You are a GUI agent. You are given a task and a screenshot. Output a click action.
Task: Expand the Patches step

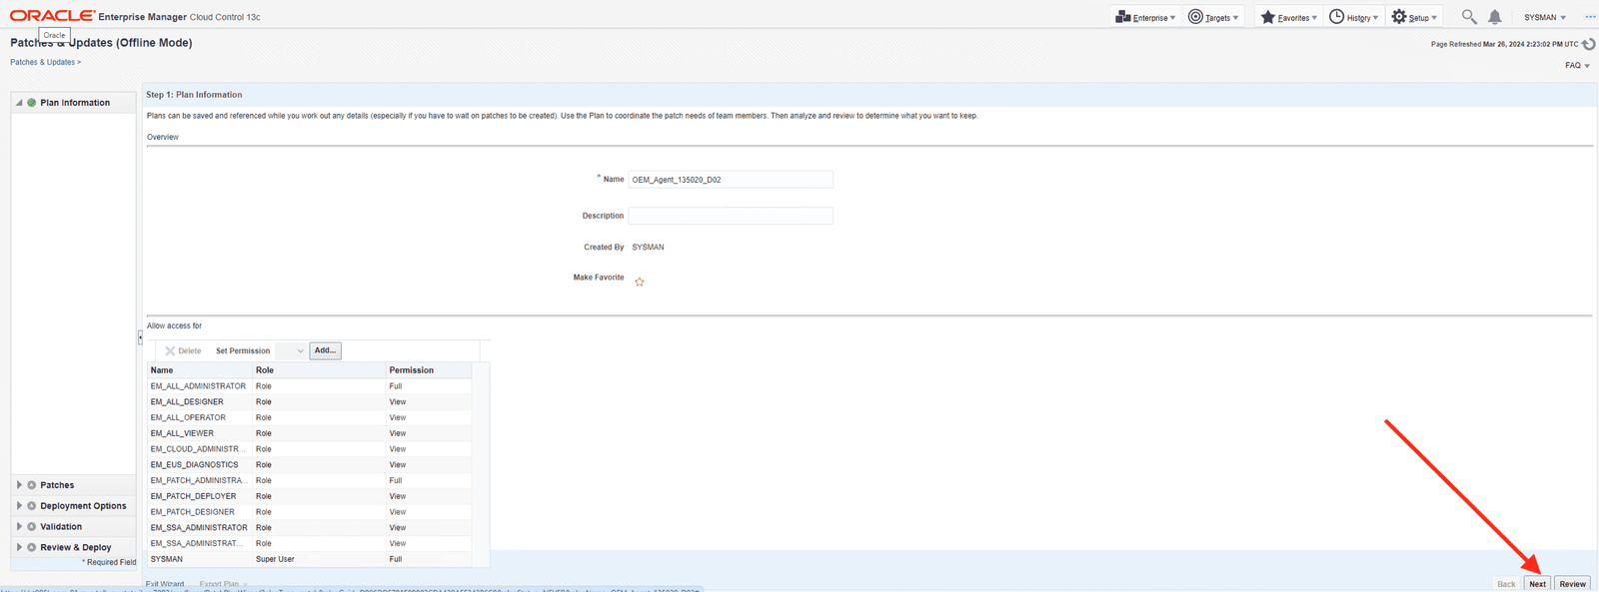pos(19,485)
